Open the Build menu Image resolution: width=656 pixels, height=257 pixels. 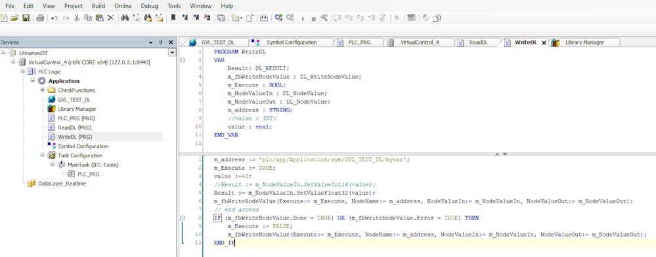[x=98, y=6]
